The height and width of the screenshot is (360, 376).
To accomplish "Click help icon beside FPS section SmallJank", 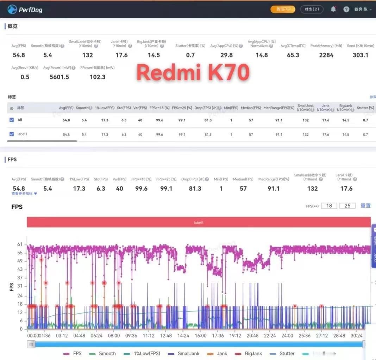I will click(321, 179).
